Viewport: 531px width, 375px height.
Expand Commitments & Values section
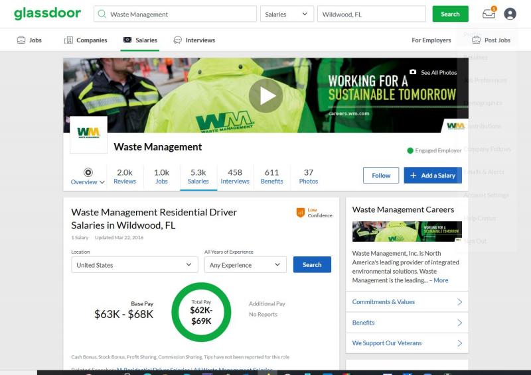coord(407,301)
